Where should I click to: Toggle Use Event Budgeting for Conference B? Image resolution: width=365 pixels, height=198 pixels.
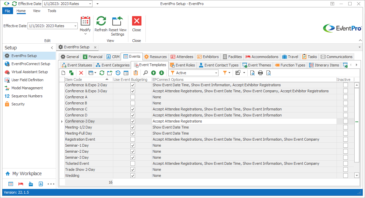coord(133,103)
